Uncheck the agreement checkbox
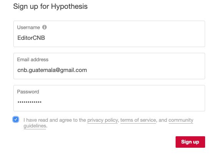Viewport: 217px width, 155px height. click(16, 119)
